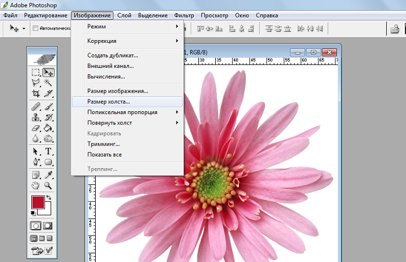
Task: Expand the Режим submenu
Action: click(x=128, y=27)
